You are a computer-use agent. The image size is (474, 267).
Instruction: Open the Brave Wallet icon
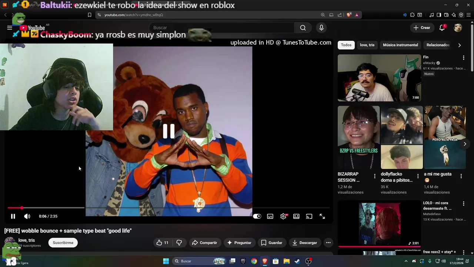point(446,15)
